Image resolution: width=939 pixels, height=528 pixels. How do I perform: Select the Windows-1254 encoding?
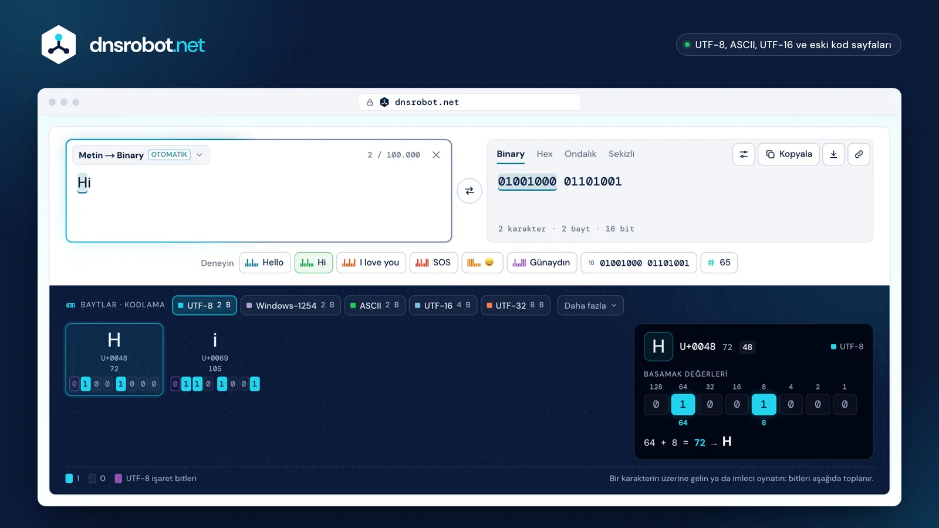291,305
